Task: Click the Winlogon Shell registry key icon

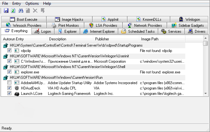Action: pyautogui.click(x=6, y=67)
